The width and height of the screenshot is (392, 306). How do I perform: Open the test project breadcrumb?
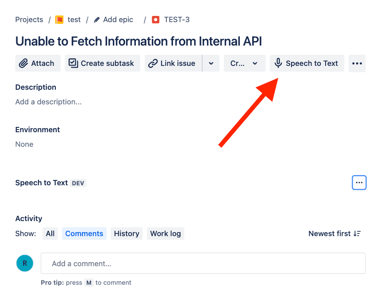[x=74, y=19]
